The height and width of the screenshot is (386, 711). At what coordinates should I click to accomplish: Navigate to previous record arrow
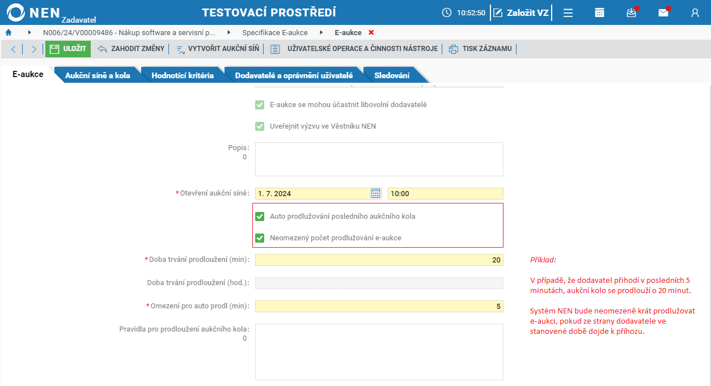click(x=14, y=49)
